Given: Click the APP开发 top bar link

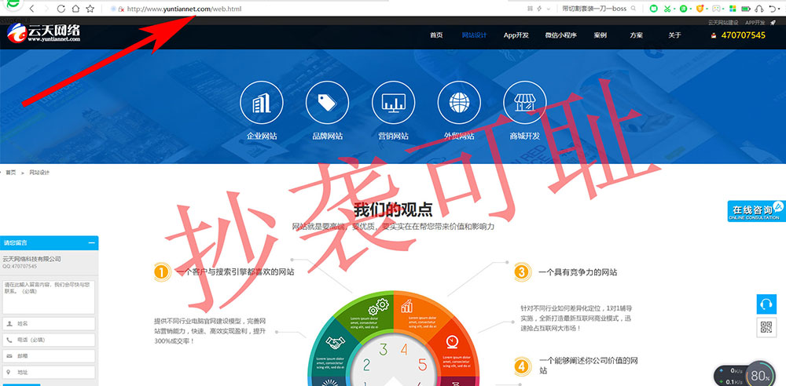Looking at the screenshot, I should 755,23.
